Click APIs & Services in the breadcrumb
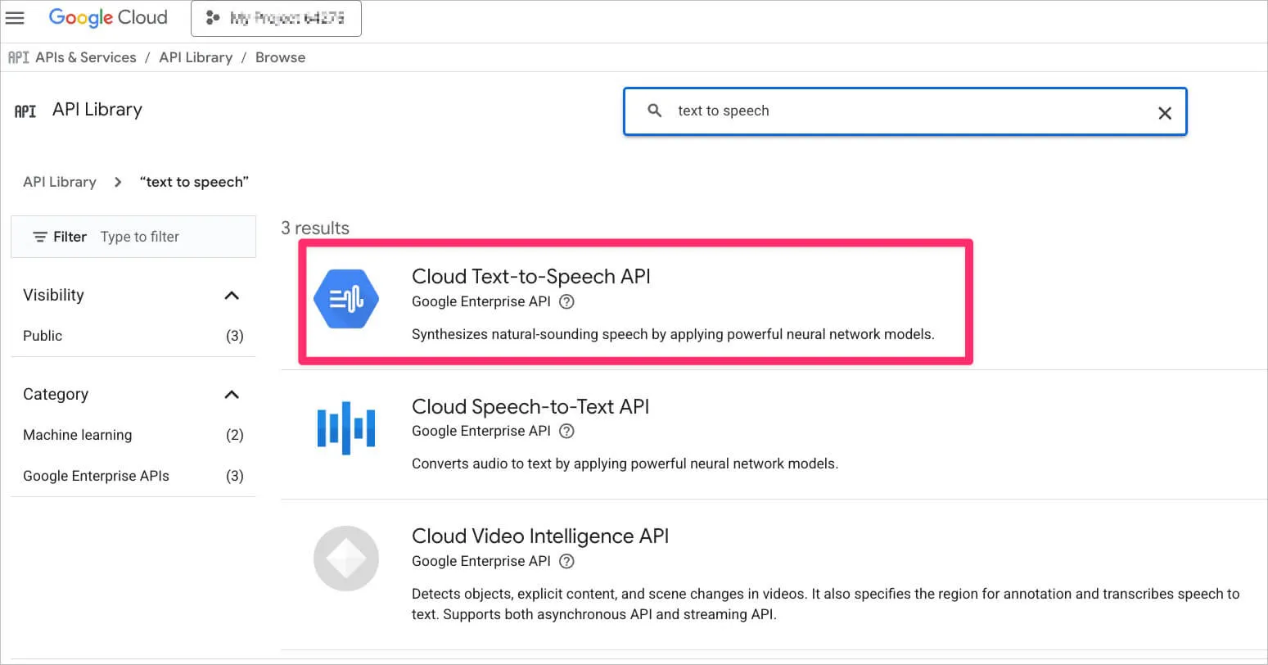The height and width of the screenshot is (665, 1268). 86,57
